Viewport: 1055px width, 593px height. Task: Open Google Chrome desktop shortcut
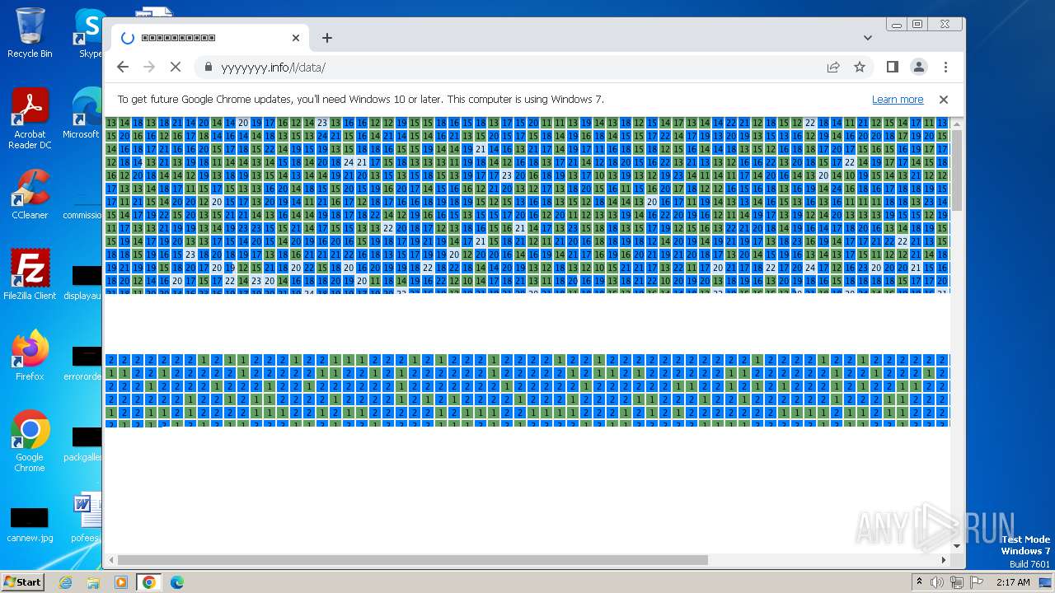30,441
